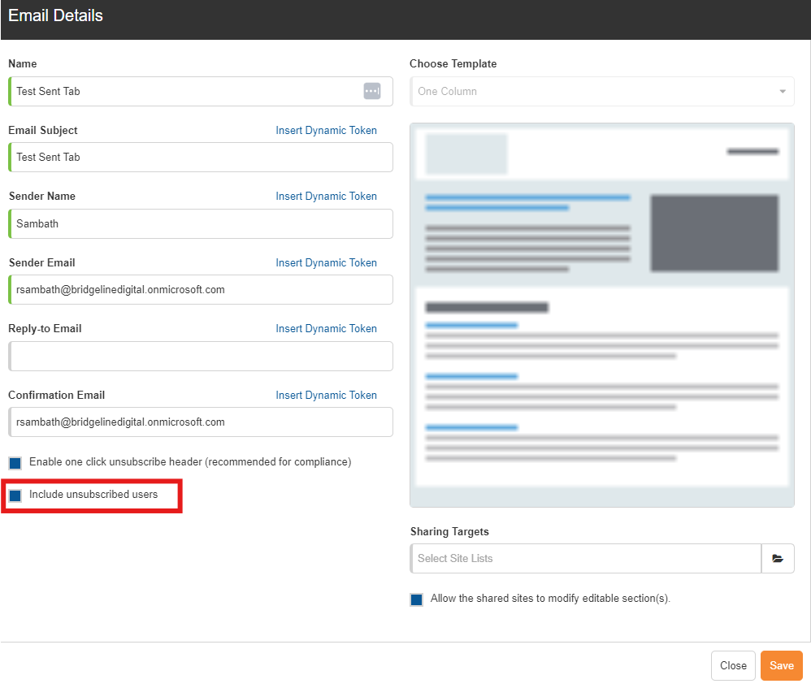Screen dimensions: 811x688
Task: Toggle Enable one click unsubscribe header checkbox
Action: 15,463
